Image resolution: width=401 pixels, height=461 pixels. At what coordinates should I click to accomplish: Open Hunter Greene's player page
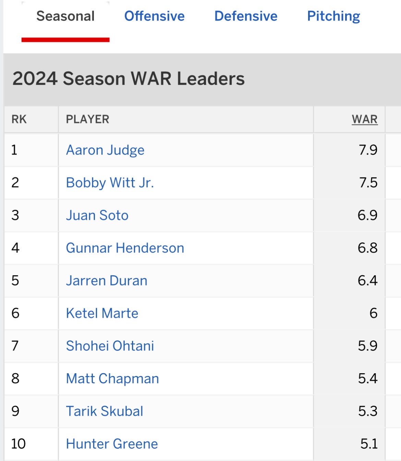pos(112,444)
